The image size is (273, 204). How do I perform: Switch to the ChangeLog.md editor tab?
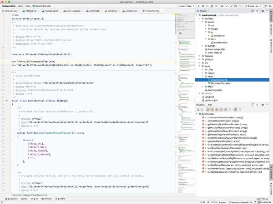pyautogui.click(x=50, y=11)
